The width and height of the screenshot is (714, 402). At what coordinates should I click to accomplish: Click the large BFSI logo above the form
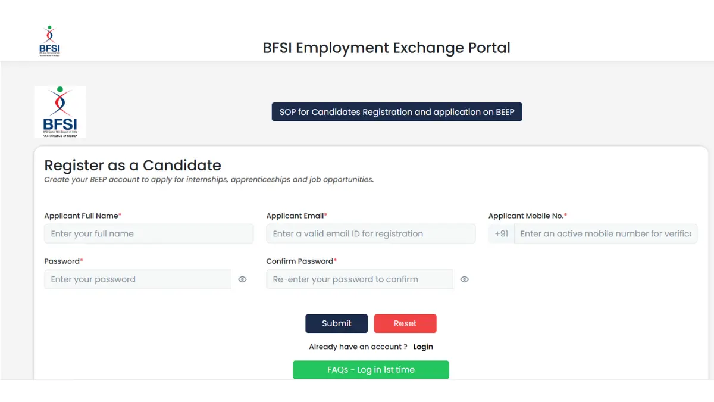pyautogui.click(x=59, y=112)
